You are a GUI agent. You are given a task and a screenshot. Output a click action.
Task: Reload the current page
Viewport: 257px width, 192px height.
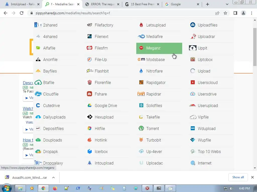pos(22,13)
